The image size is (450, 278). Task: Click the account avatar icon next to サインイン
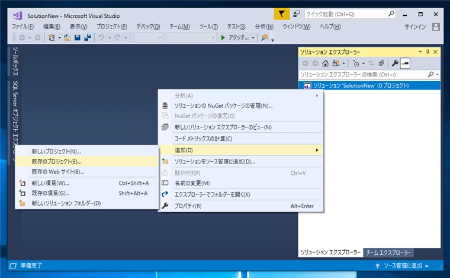point(436,27)
